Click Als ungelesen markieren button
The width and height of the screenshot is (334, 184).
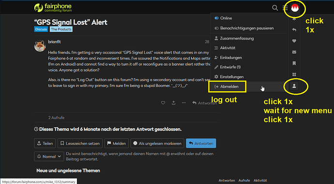157,143
